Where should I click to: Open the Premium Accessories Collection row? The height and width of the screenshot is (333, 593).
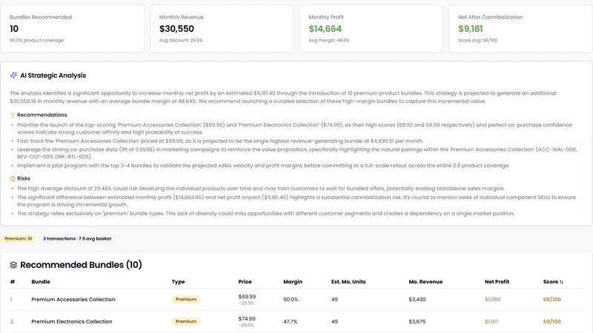point(296,300)
